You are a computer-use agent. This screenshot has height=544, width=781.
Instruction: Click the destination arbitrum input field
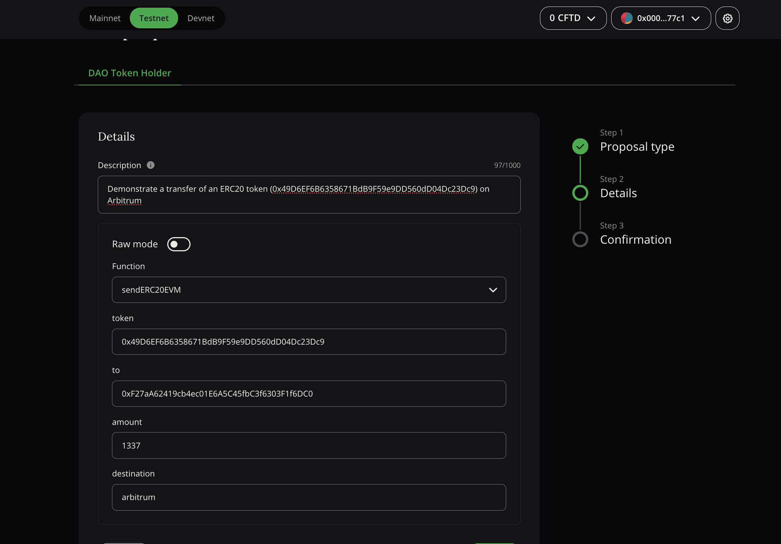pos(309,497)
